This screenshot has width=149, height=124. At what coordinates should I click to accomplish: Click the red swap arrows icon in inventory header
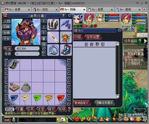click(x=5, y=16)
